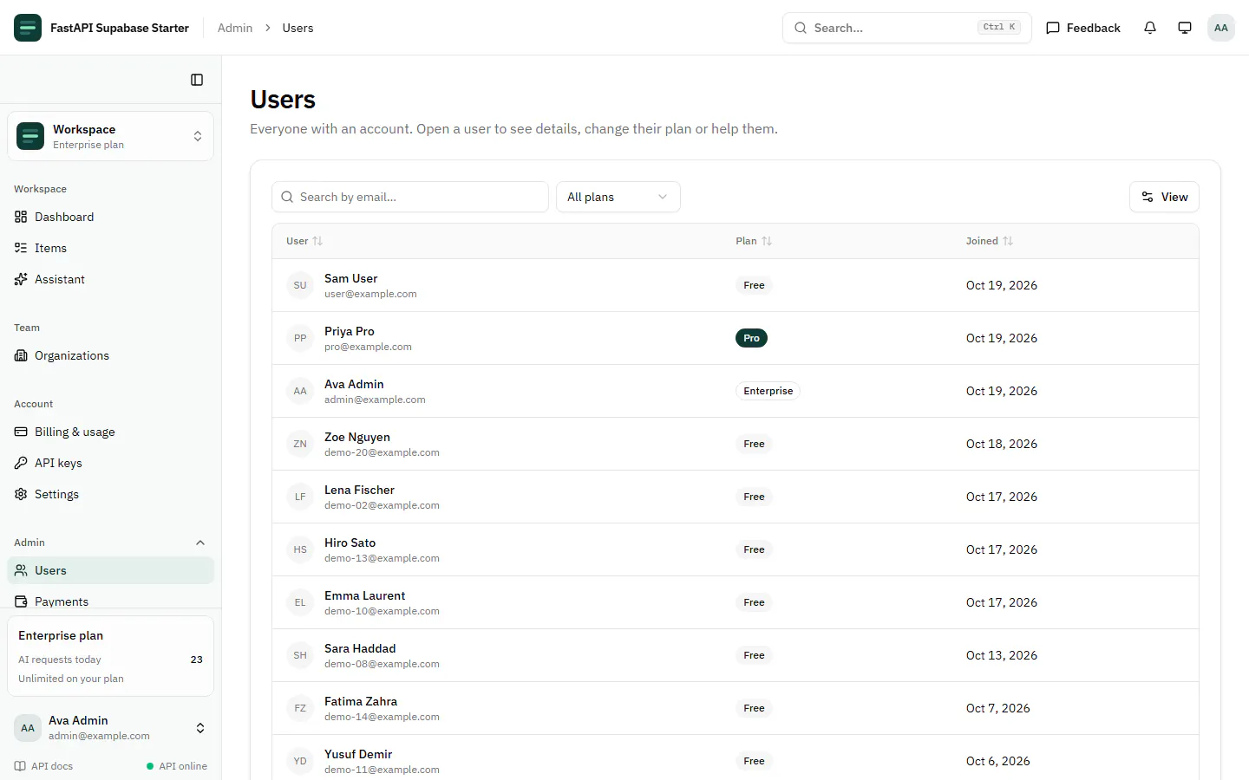Sort table by Plan column
This screenshot has height=780, width=1249.
tap(754, 241)
